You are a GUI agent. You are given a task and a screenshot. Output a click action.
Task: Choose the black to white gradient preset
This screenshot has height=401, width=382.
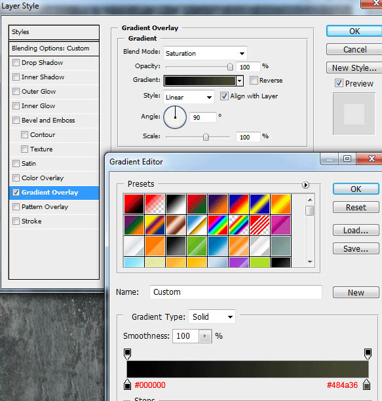[176, 204]
